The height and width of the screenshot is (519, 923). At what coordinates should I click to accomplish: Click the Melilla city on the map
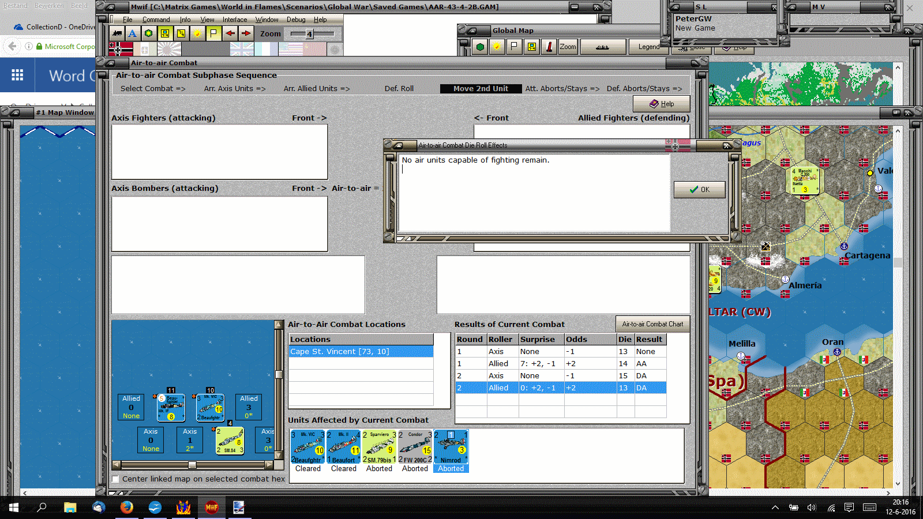point(741,356)
